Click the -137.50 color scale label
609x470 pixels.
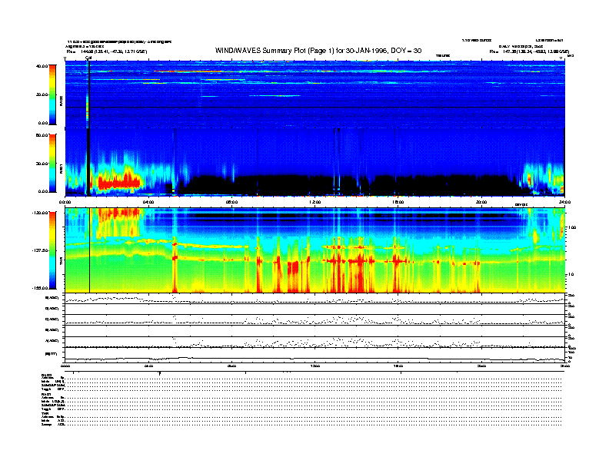40,250
